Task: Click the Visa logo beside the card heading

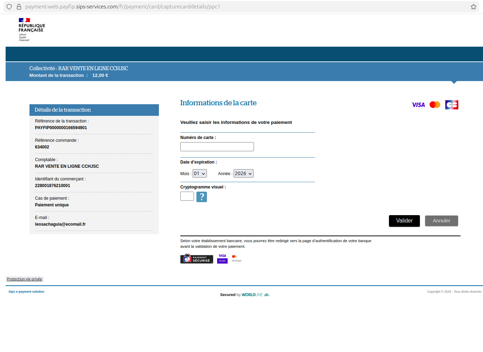Action: pyautogui.click(x=418, y=105)
